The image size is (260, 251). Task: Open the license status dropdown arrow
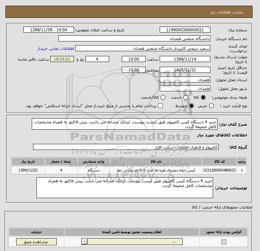pos(84,242)
